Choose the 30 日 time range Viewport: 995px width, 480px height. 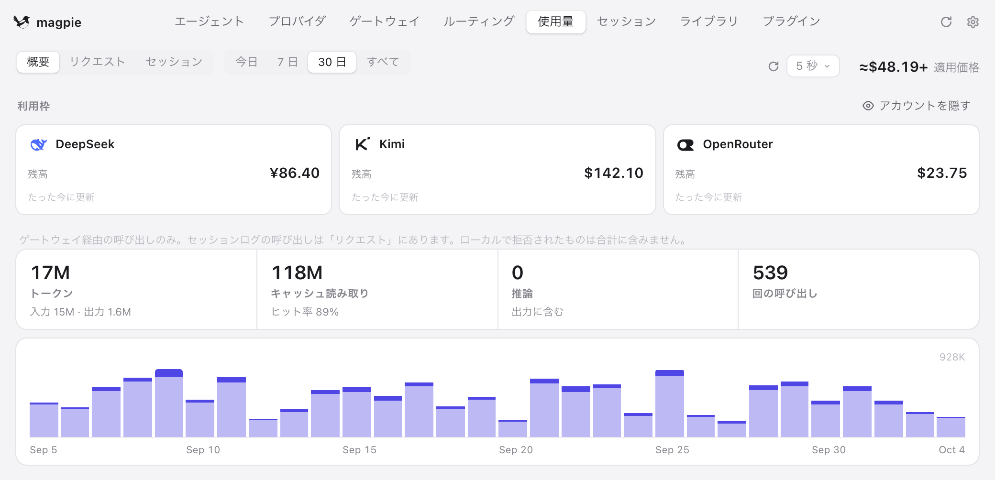[x=332, y=62]
